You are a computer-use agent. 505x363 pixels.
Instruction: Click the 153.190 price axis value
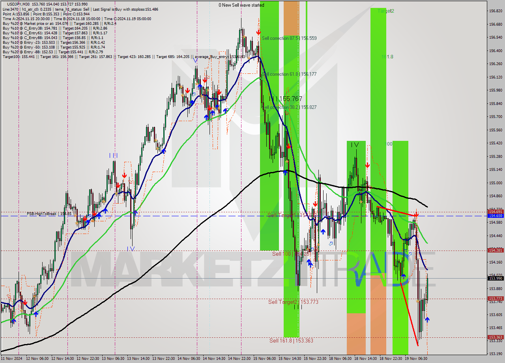pos(496,354)
